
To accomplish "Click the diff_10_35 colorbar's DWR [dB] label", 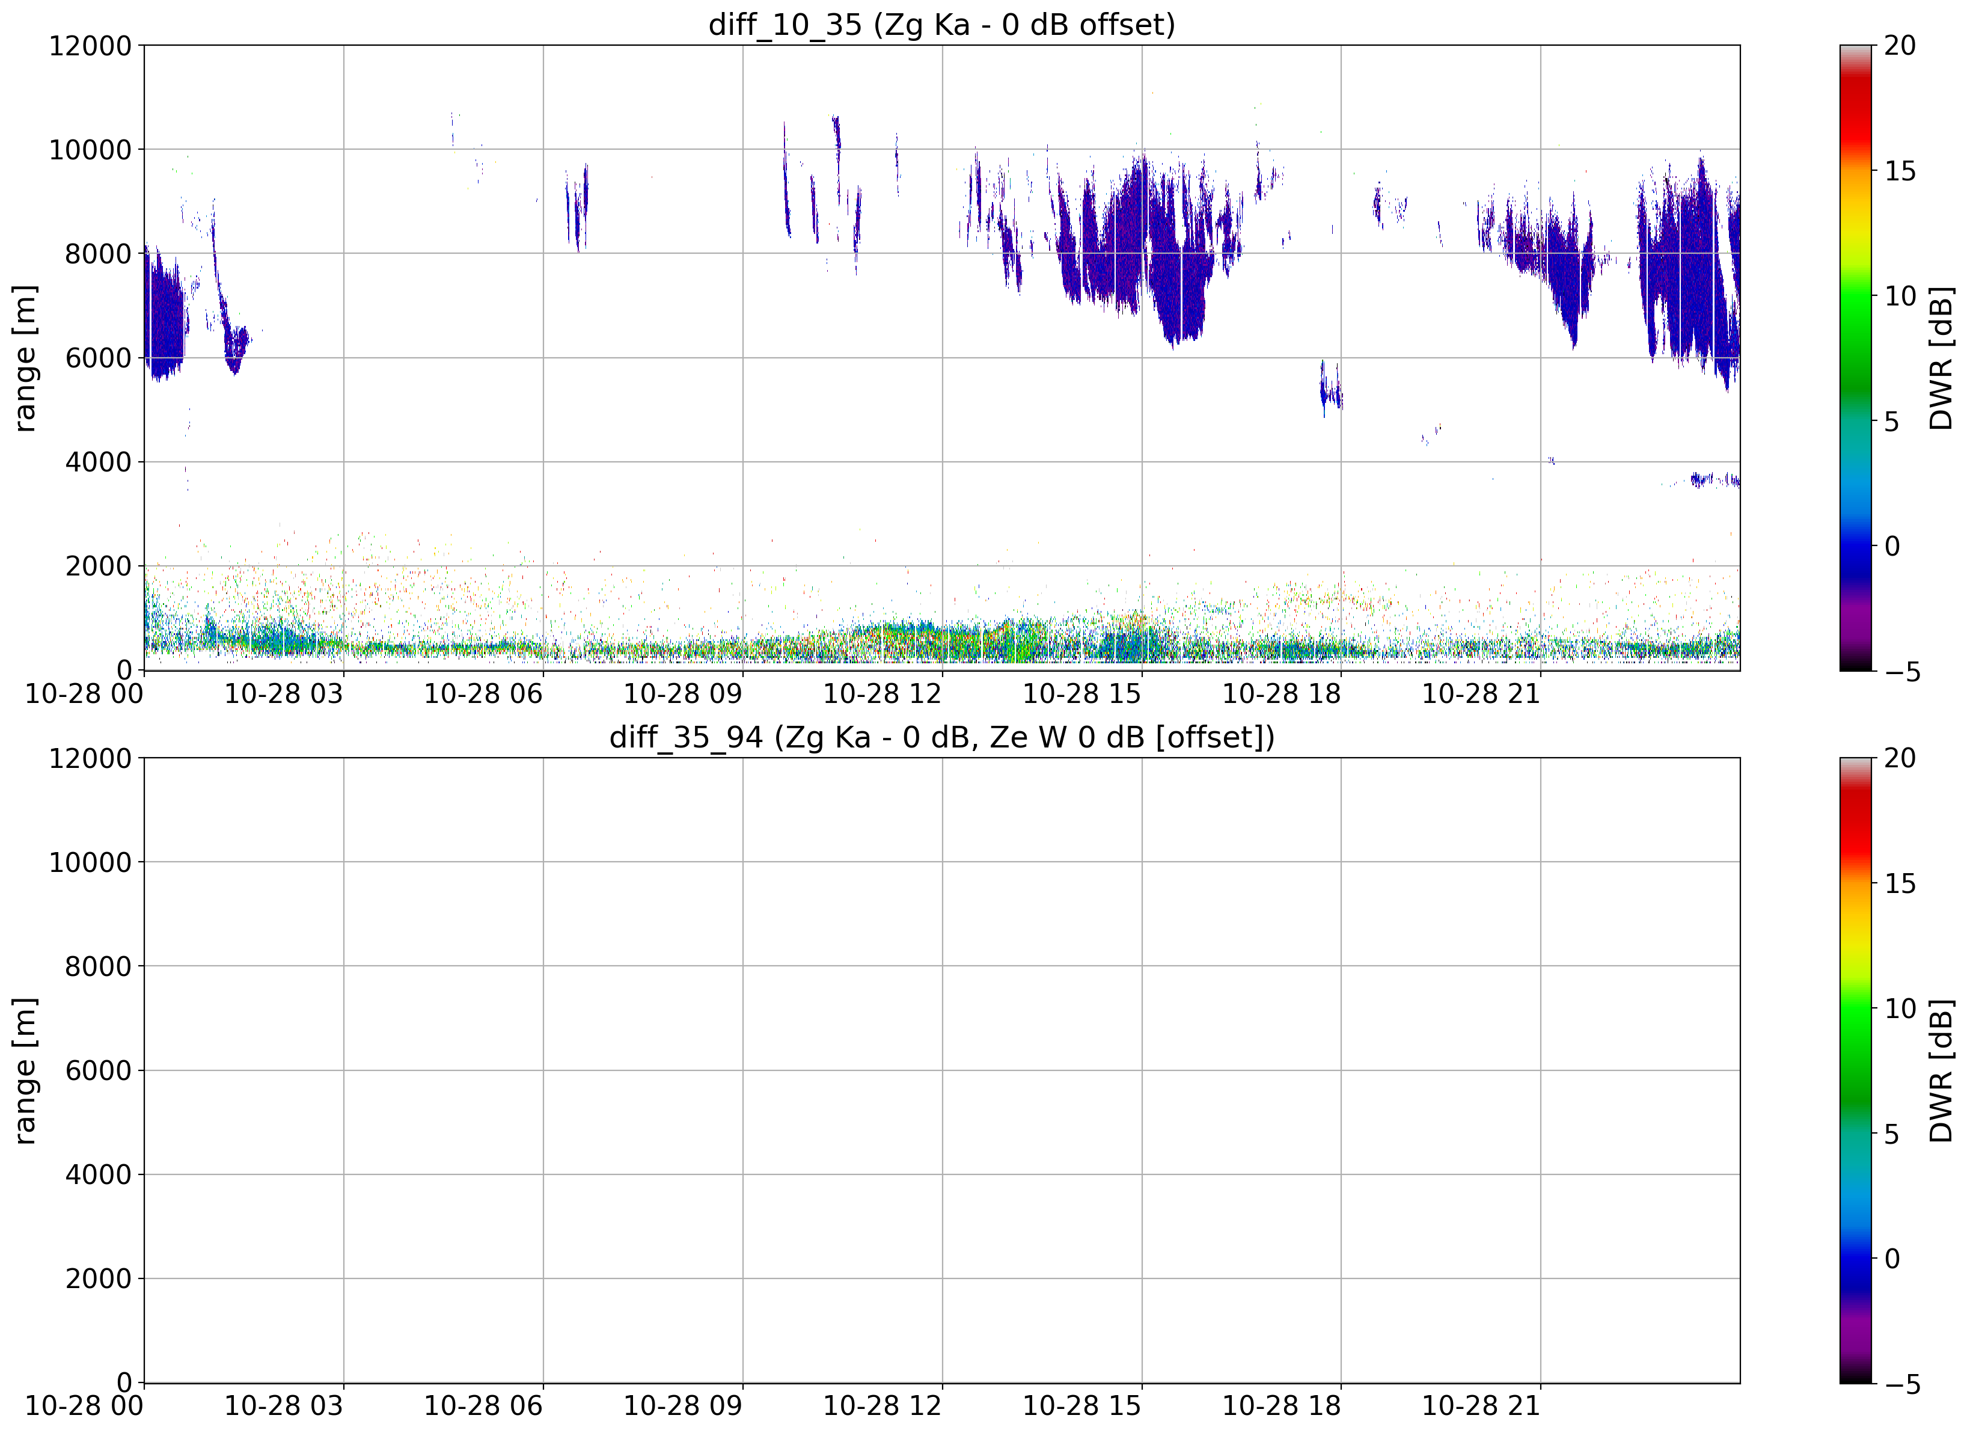I will pos(1941,358).
